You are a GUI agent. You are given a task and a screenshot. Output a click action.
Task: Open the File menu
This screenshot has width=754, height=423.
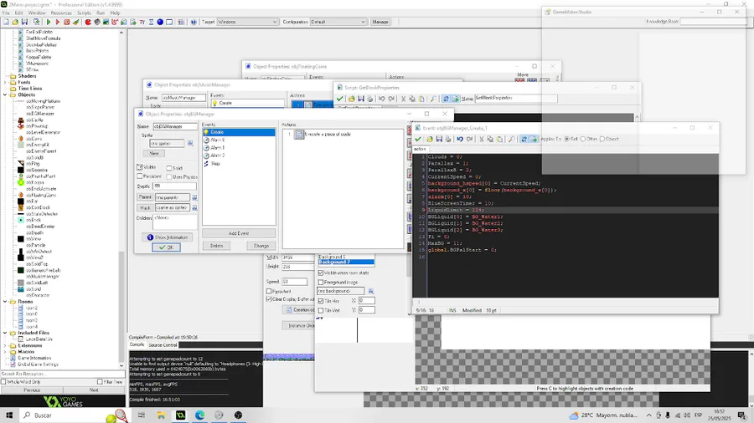(6, 13)
